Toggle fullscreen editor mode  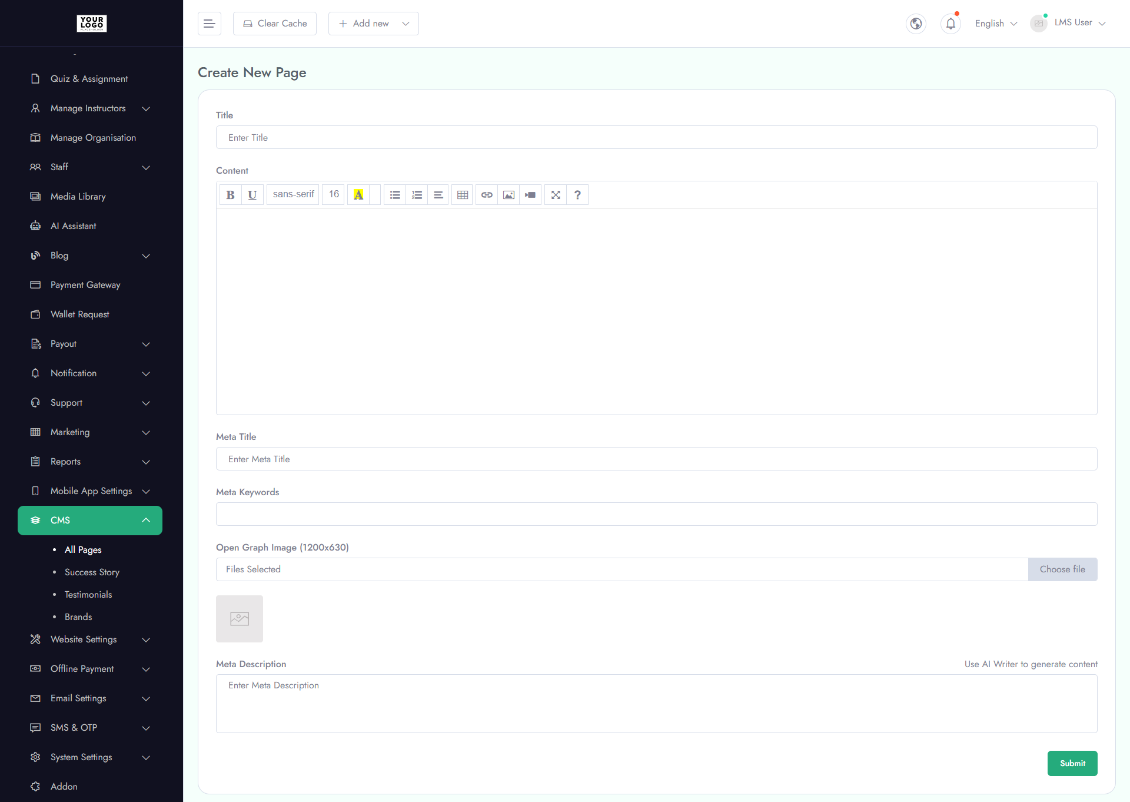click(x=556, y=195)
